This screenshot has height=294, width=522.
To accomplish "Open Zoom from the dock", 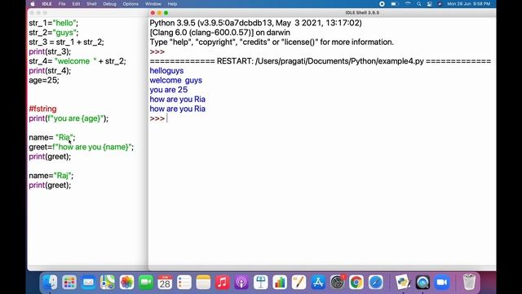I will point(442,283).
